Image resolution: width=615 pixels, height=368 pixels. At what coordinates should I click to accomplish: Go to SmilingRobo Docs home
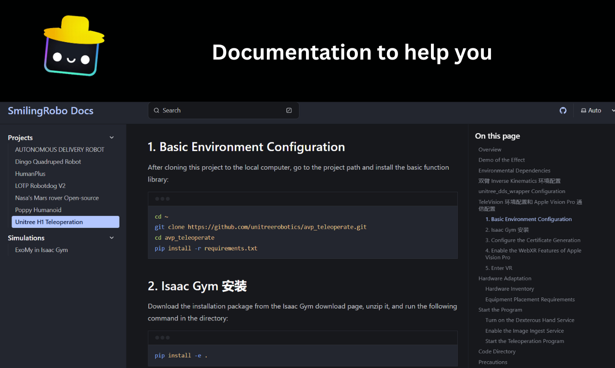[x=50, y=110]
